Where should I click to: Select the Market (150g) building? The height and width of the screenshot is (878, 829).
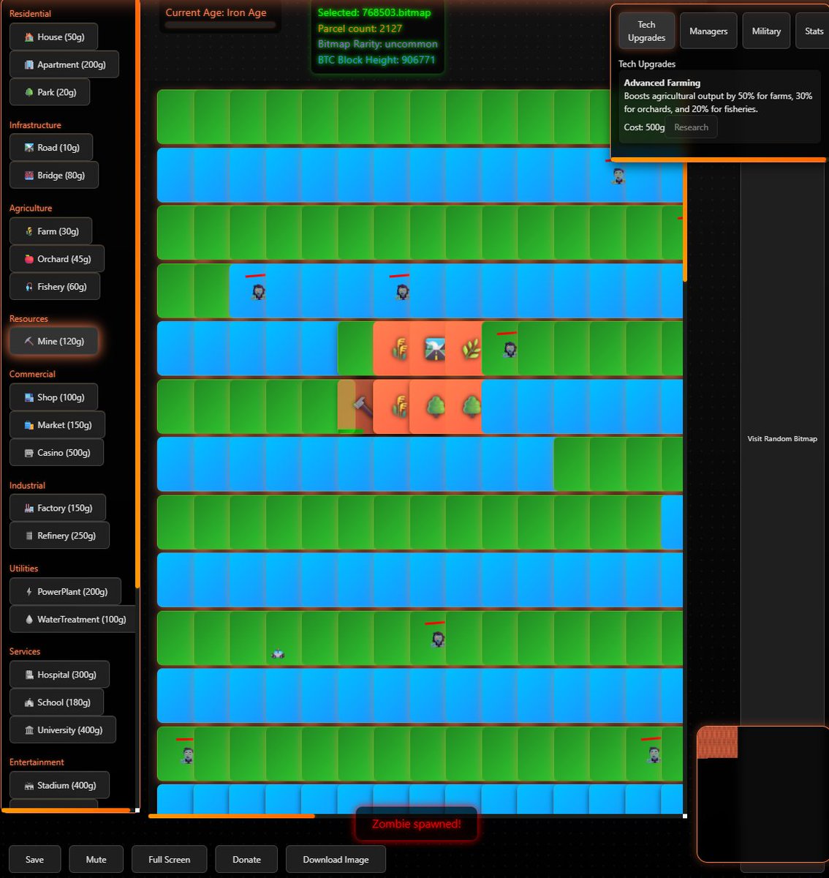point(57,425)
